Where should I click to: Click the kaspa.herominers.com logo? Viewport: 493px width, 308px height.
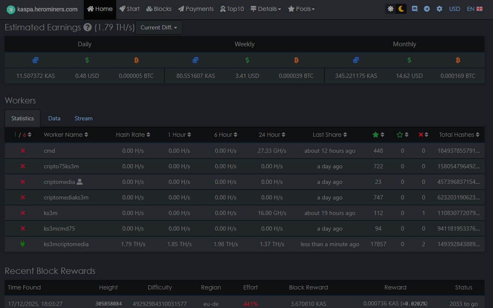pyautogui.click(x=42, y=9)
